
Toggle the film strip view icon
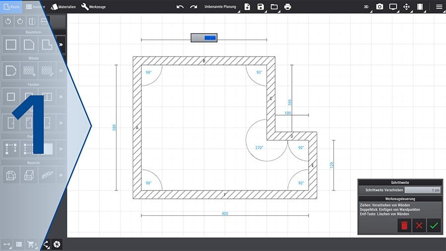click(x=420, y=7)
